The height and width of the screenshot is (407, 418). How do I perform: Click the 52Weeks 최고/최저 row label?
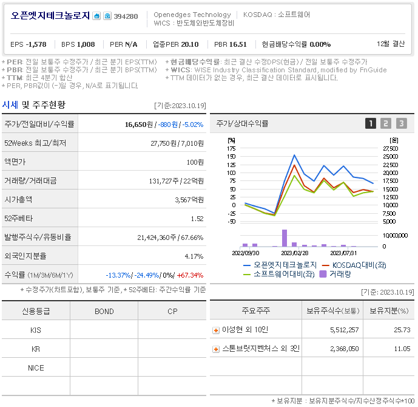pos(35,143)
